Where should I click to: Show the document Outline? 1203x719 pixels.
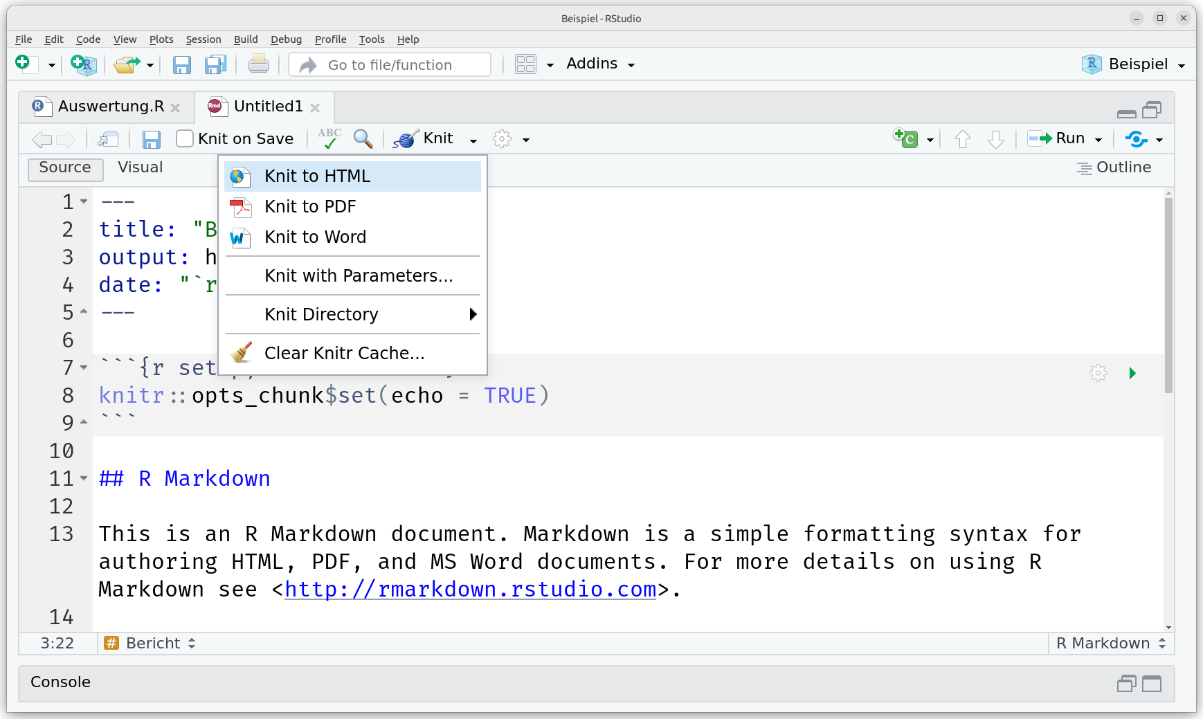pyautogui.click(x=1114, y=167)
